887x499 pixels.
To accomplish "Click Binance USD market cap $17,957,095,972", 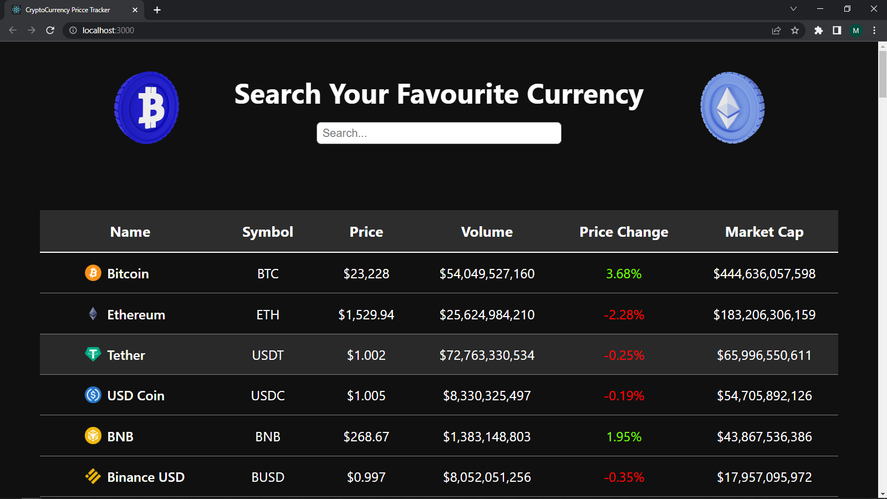I will click(764, 477).
